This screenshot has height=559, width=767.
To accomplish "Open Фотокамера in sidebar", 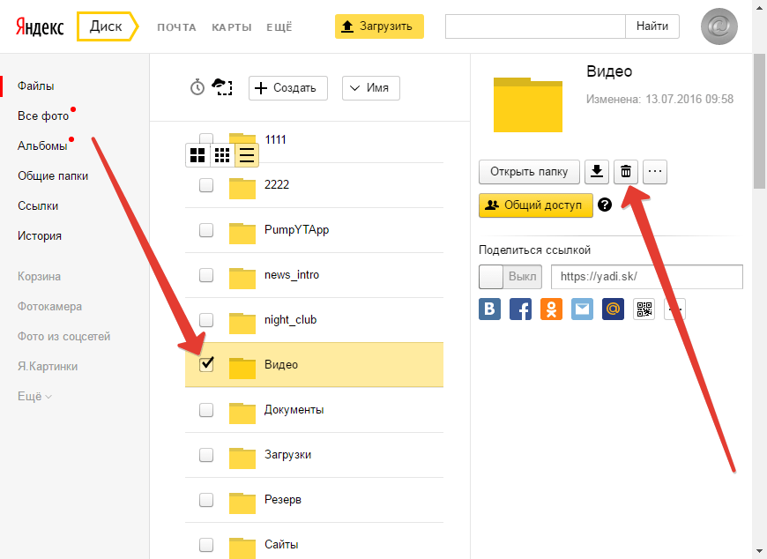I will 50,307.
